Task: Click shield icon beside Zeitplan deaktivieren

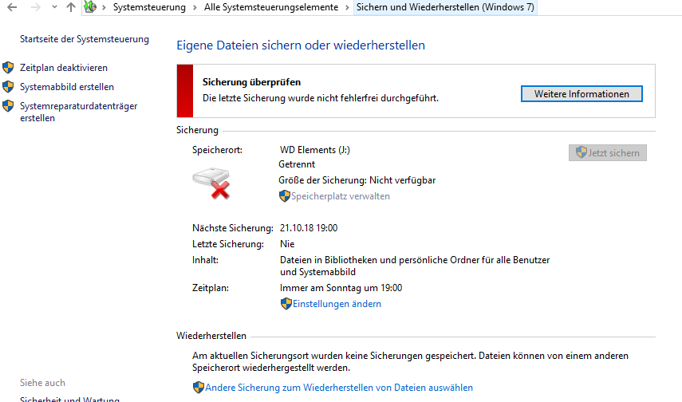Action: coord(8,68)
